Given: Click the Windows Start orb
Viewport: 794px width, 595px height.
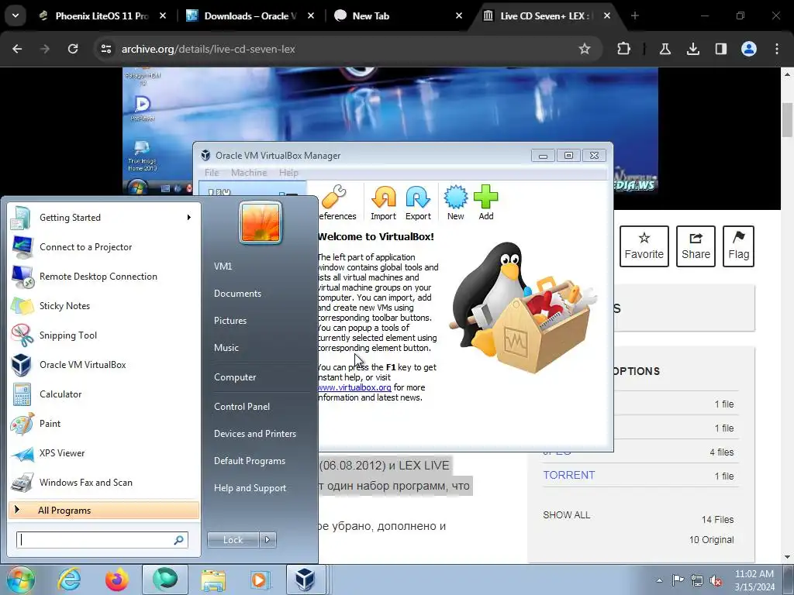Looking at the screenshot, I should [21, 580].
